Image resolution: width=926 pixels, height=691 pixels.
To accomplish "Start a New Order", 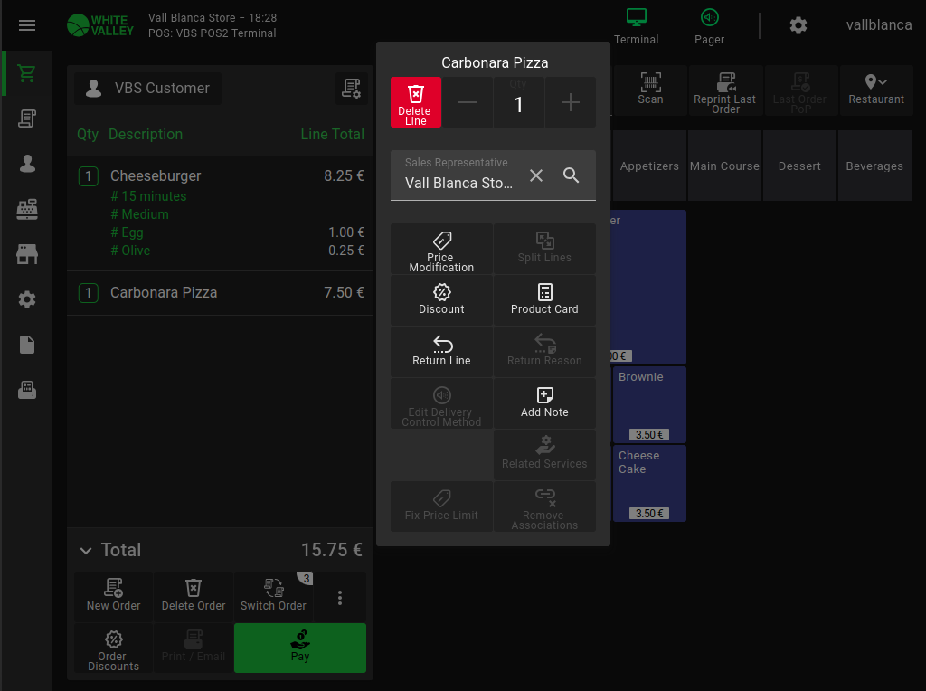I will pos(113,597).
